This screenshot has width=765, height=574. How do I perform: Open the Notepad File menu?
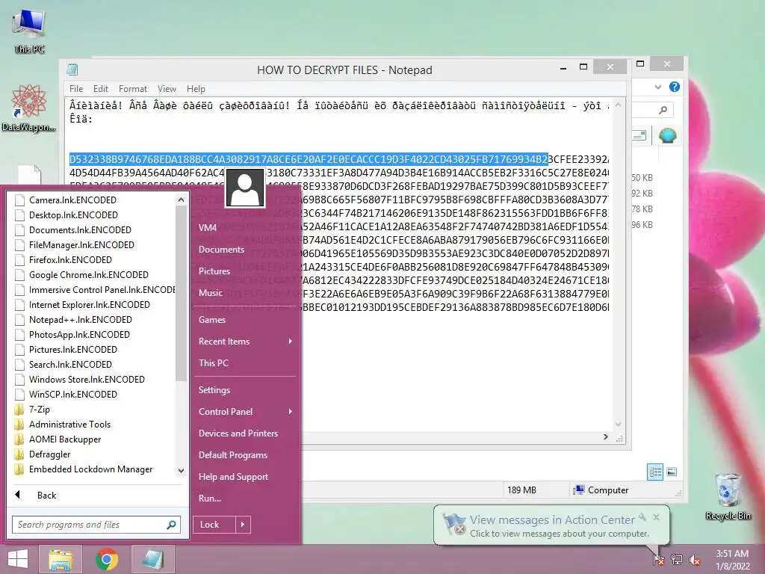76,89
